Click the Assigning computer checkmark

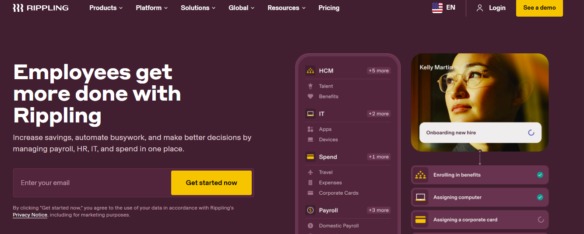pyautogui.click(x=540, y=197)
